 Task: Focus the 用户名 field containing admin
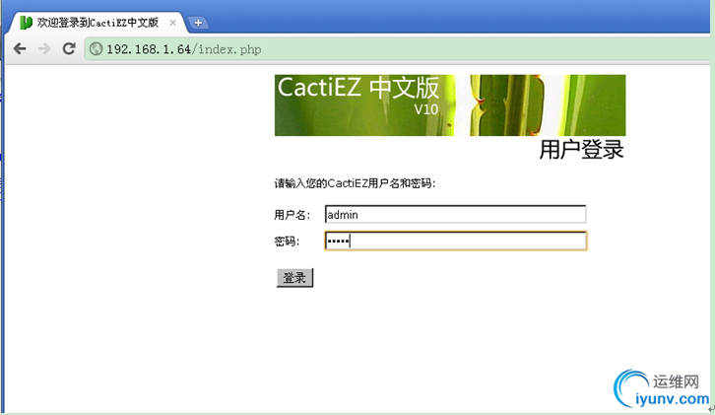pos(455,214)
